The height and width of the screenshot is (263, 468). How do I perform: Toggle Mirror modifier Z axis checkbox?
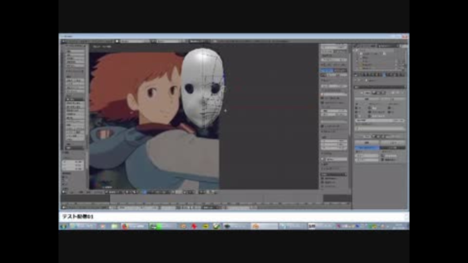(356, 116)
